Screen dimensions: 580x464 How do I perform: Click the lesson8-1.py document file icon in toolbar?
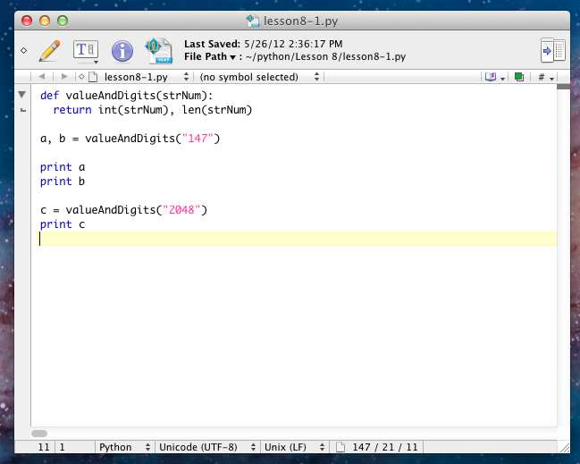click(x=159, y=51)
